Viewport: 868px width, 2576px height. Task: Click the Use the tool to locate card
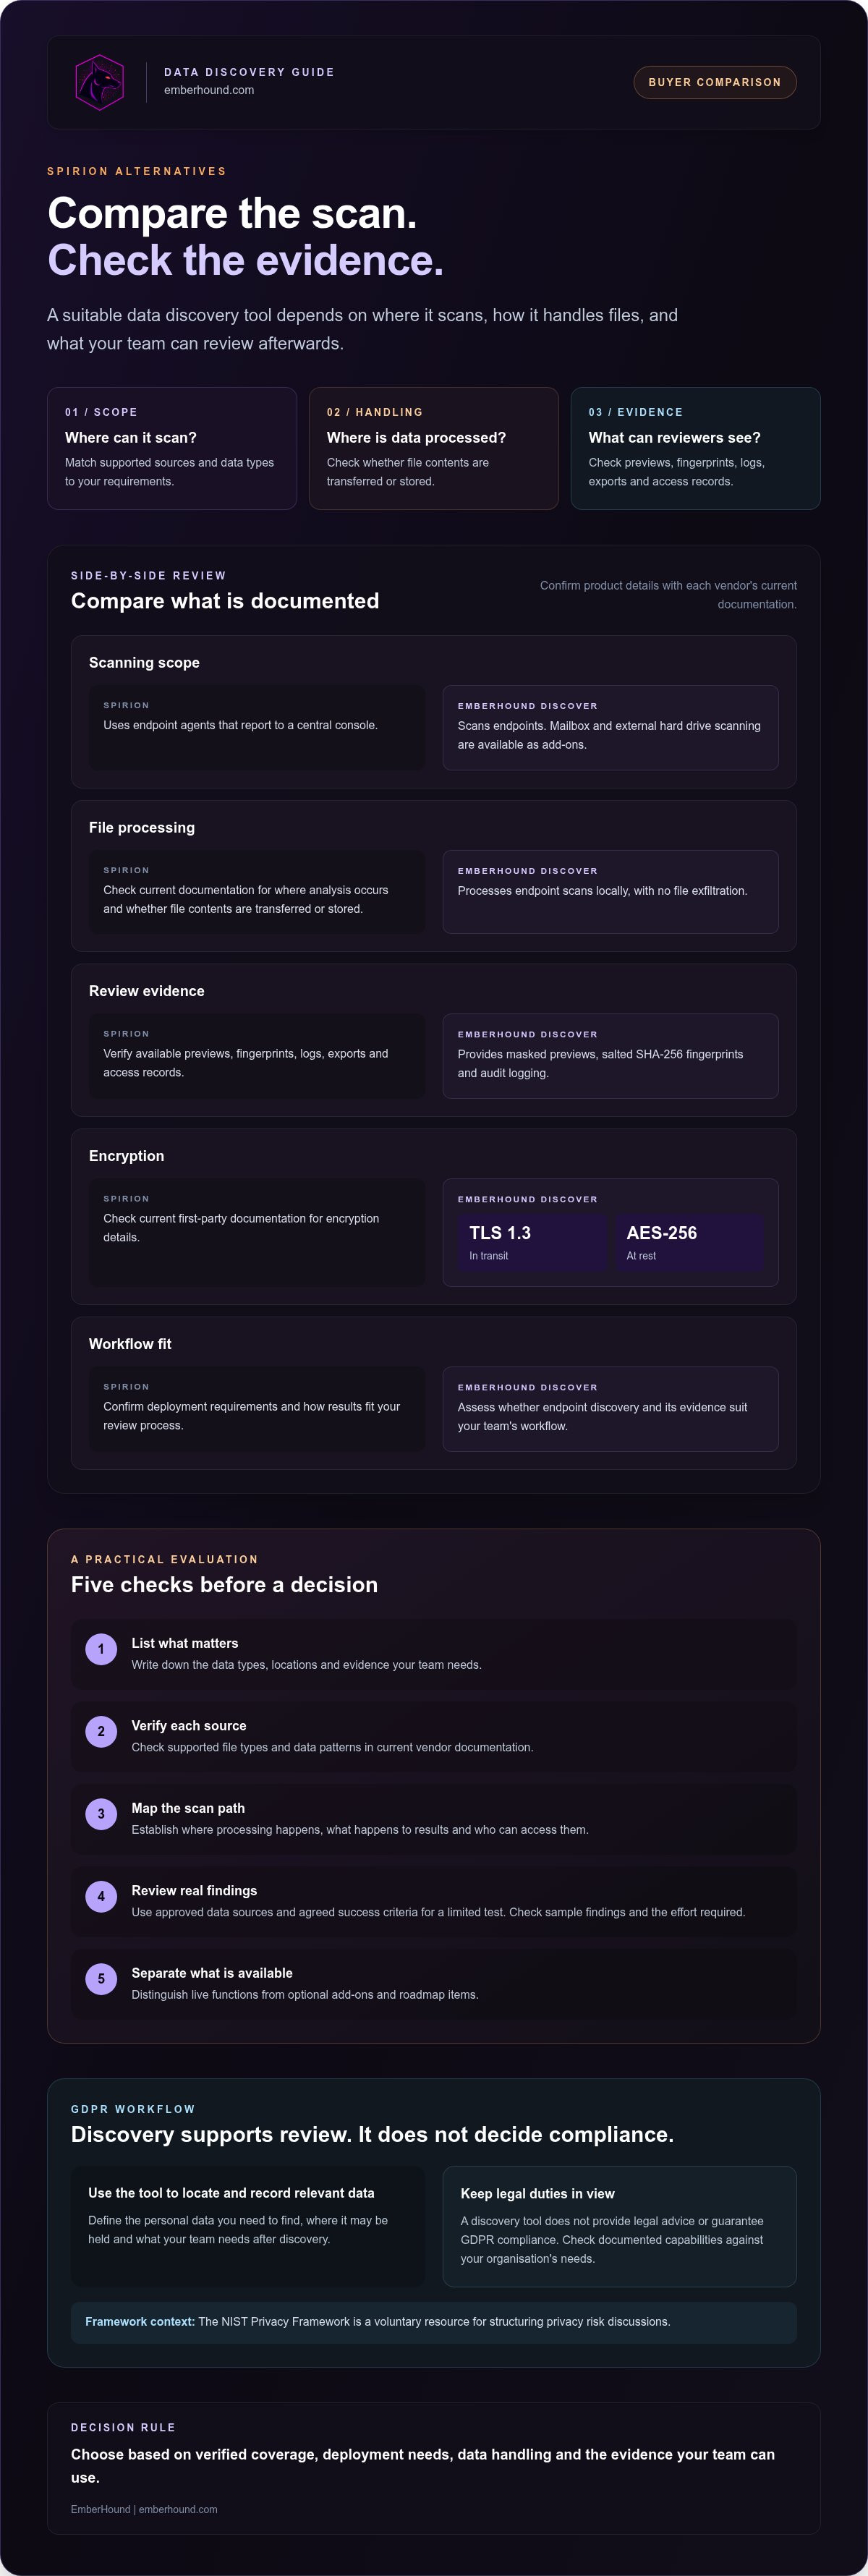point(248,2226)
